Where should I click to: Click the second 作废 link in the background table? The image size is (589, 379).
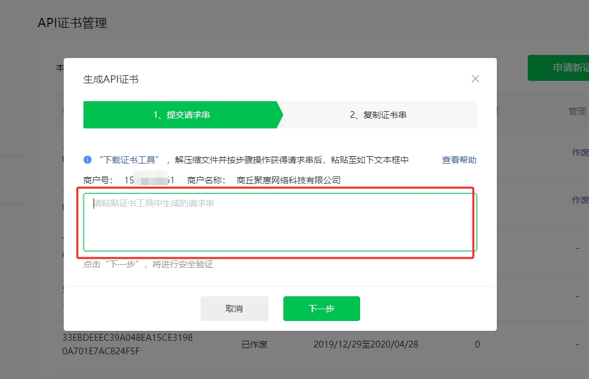(x=580, y=200)
